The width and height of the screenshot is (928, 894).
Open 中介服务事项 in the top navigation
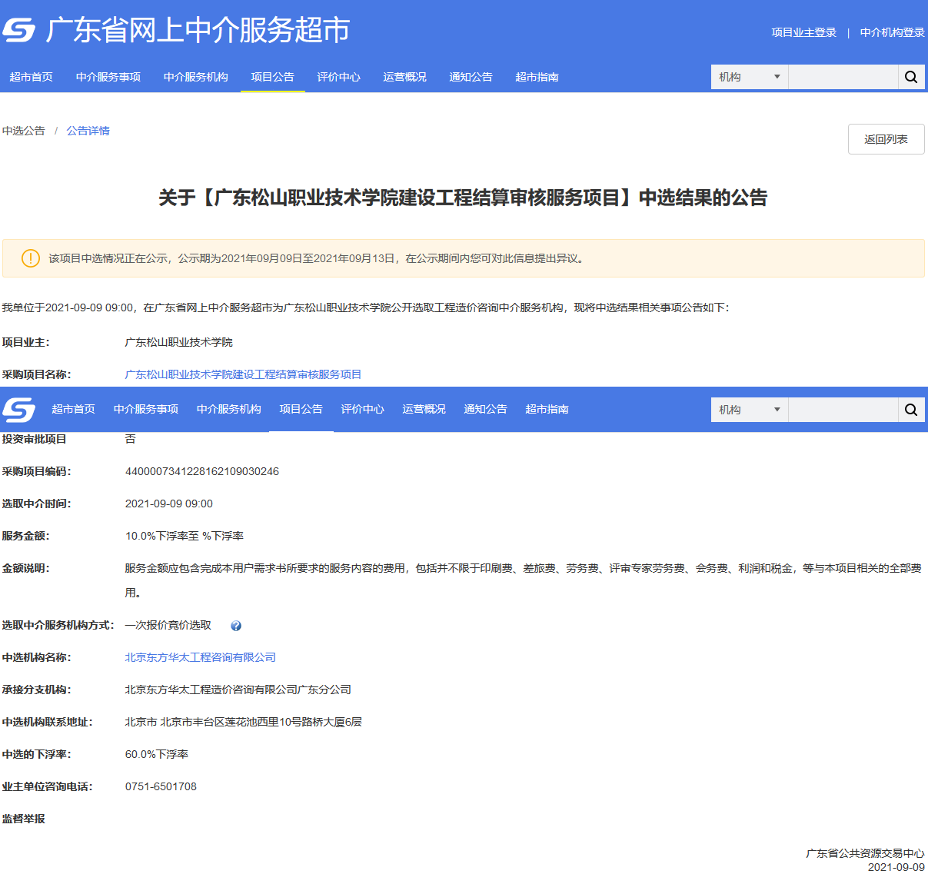108,77
